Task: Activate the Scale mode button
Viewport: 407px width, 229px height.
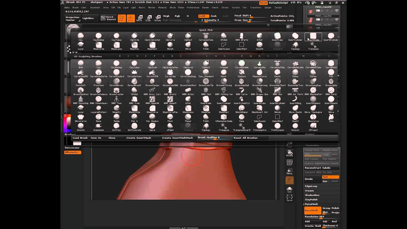Action: 148,18
